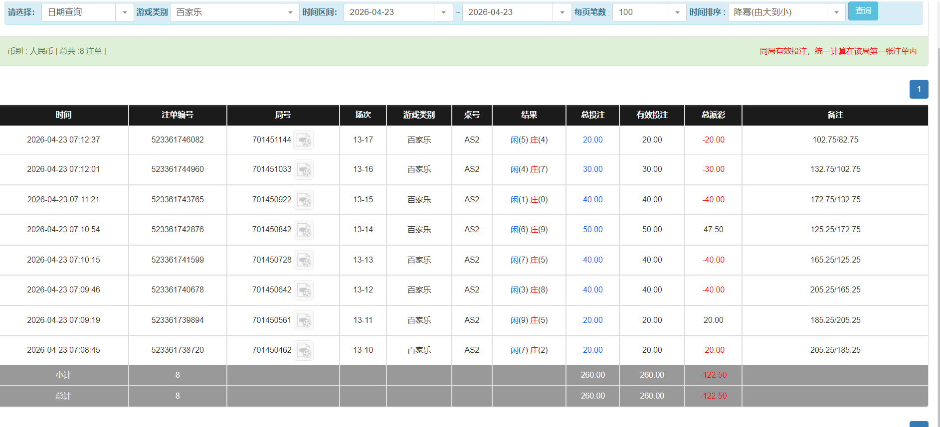Viewport: 940px width, 427px height.
Task: Open replay icon next to round 701450462
Action: tap(304, 350)
